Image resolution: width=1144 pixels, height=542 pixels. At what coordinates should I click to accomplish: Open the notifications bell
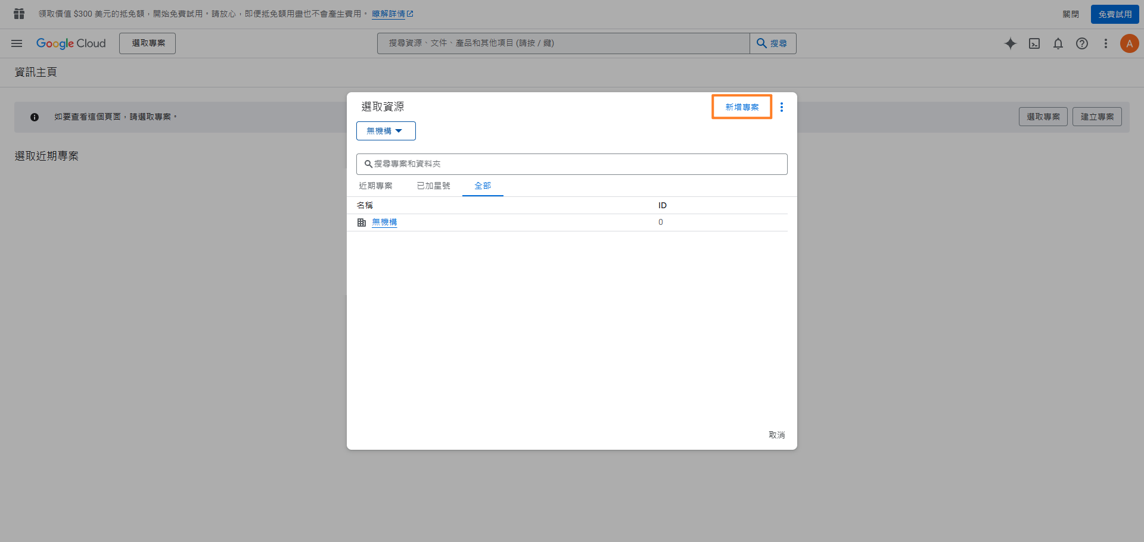click(x=1058, y=43)
